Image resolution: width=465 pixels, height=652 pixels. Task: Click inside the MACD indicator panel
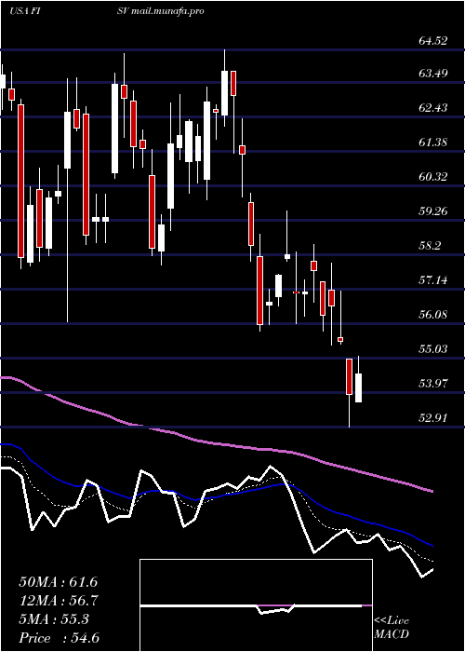[256, 605]
